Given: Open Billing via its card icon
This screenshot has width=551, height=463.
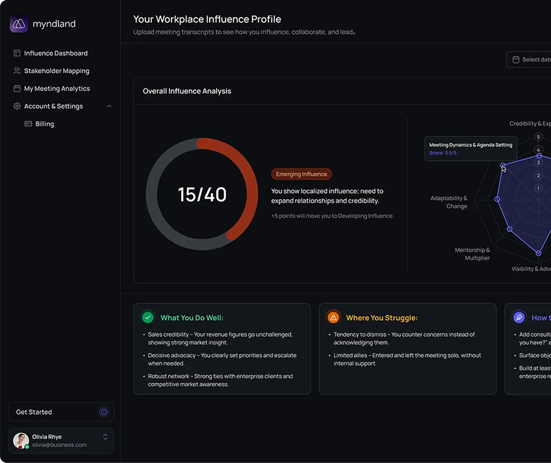Looking at the screenshot, I should tap(28, 124).
